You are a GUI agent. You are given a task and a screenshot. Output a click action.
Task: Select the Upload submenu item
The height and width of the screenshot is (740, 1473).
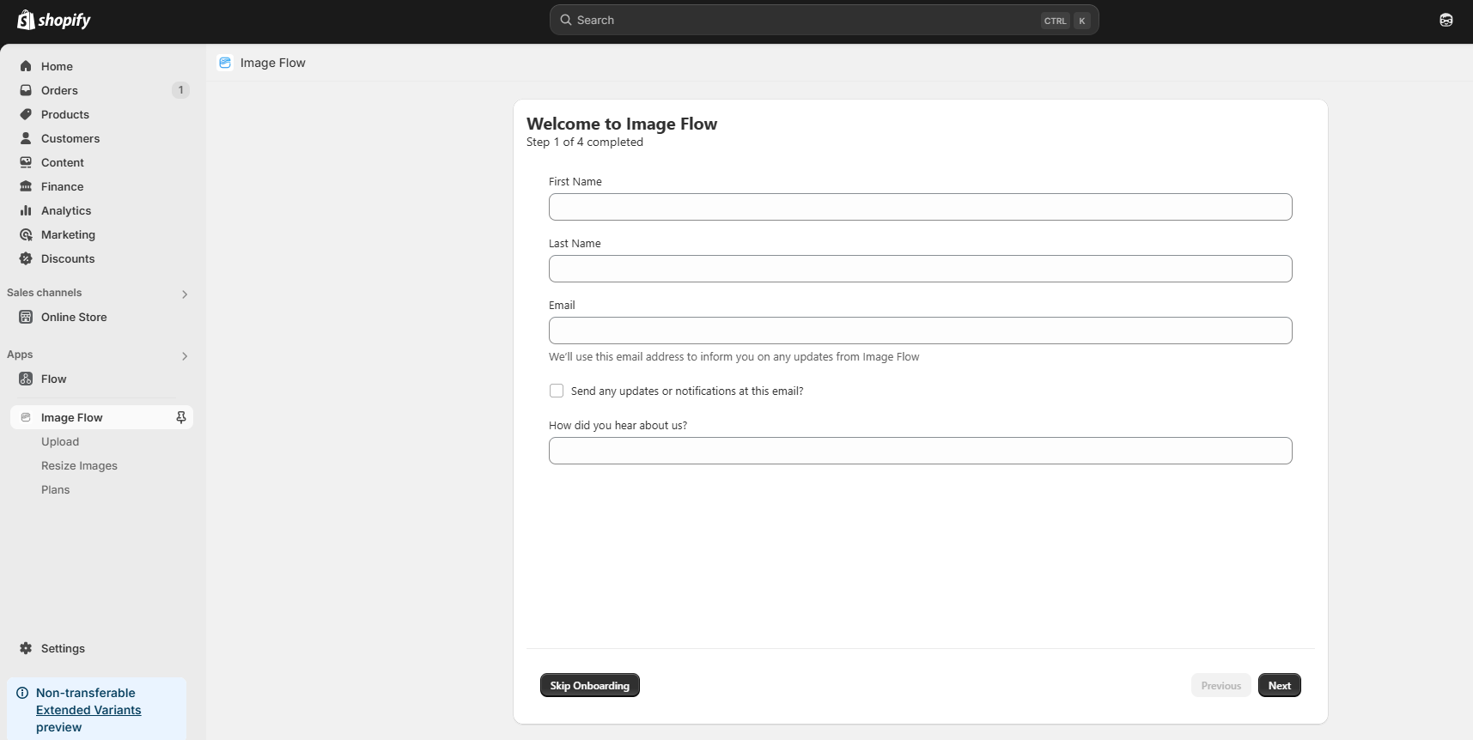click(x=60, y=441)
